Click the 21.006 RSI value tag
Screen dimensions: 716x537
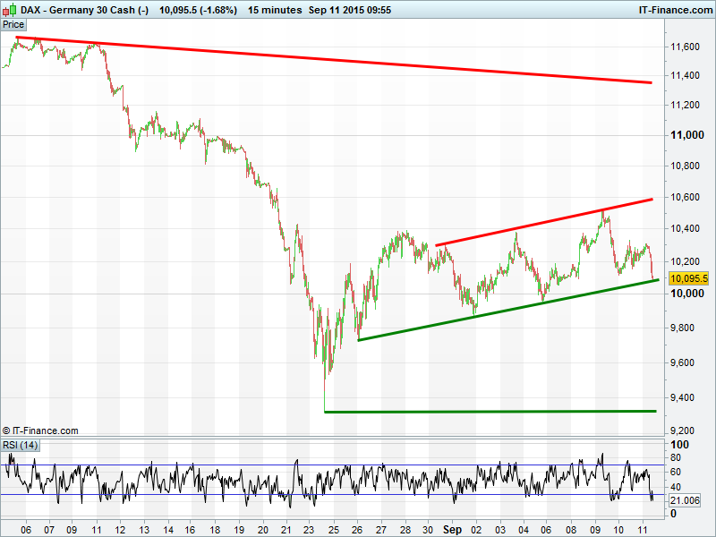(683, 499)
